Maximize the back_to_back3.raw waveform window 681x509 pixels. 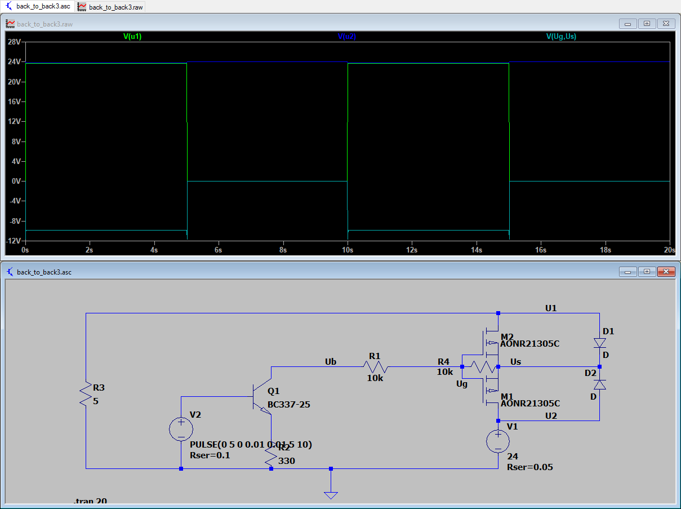point(647,24)
